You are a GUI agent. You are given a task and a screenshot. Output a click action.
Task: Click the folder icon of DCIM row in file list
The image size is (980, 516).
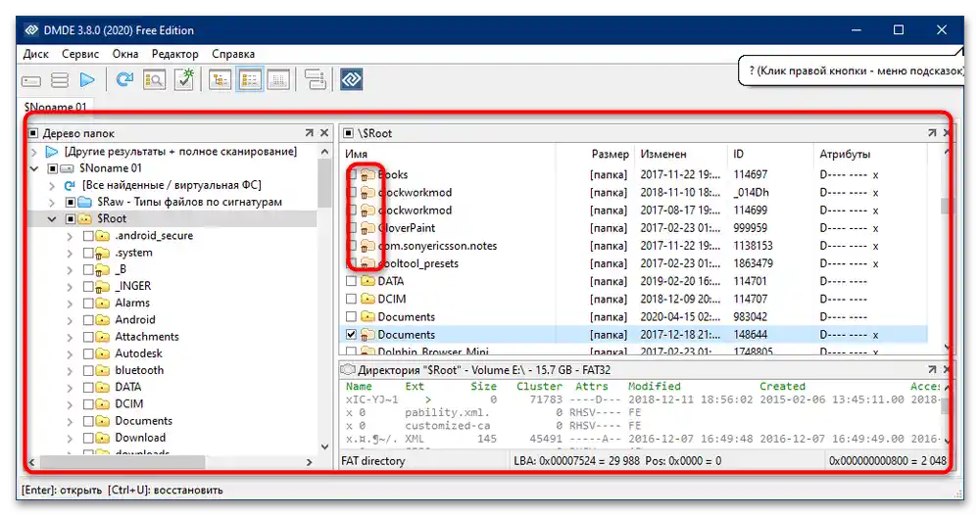tap(367, 300)
